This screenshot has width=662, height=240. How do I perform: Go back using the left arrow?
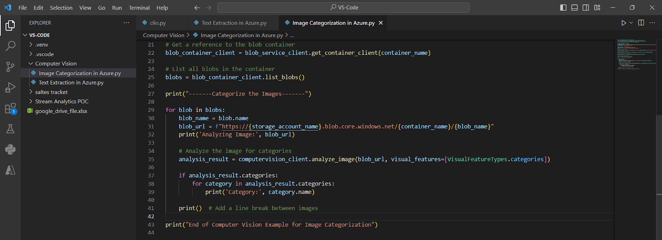[197, 7]
